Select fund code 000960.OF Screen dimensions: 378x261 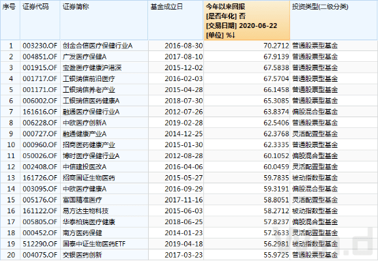pos(40,145)
